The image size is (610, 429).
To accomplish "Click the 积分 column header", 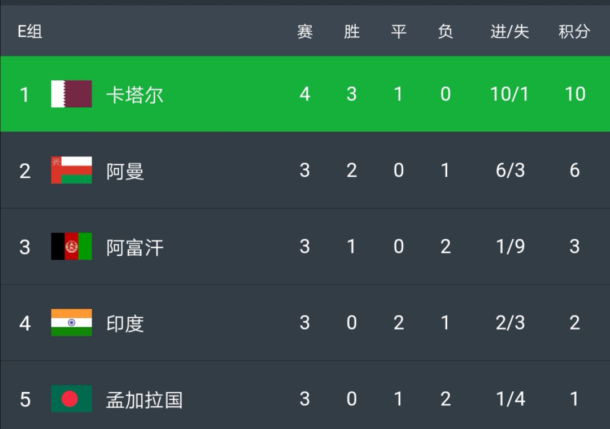I will click(x=574, y=32).
